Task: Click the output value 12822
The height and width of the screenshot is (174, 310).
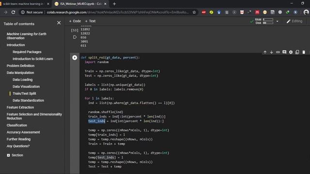Action: 85,33
